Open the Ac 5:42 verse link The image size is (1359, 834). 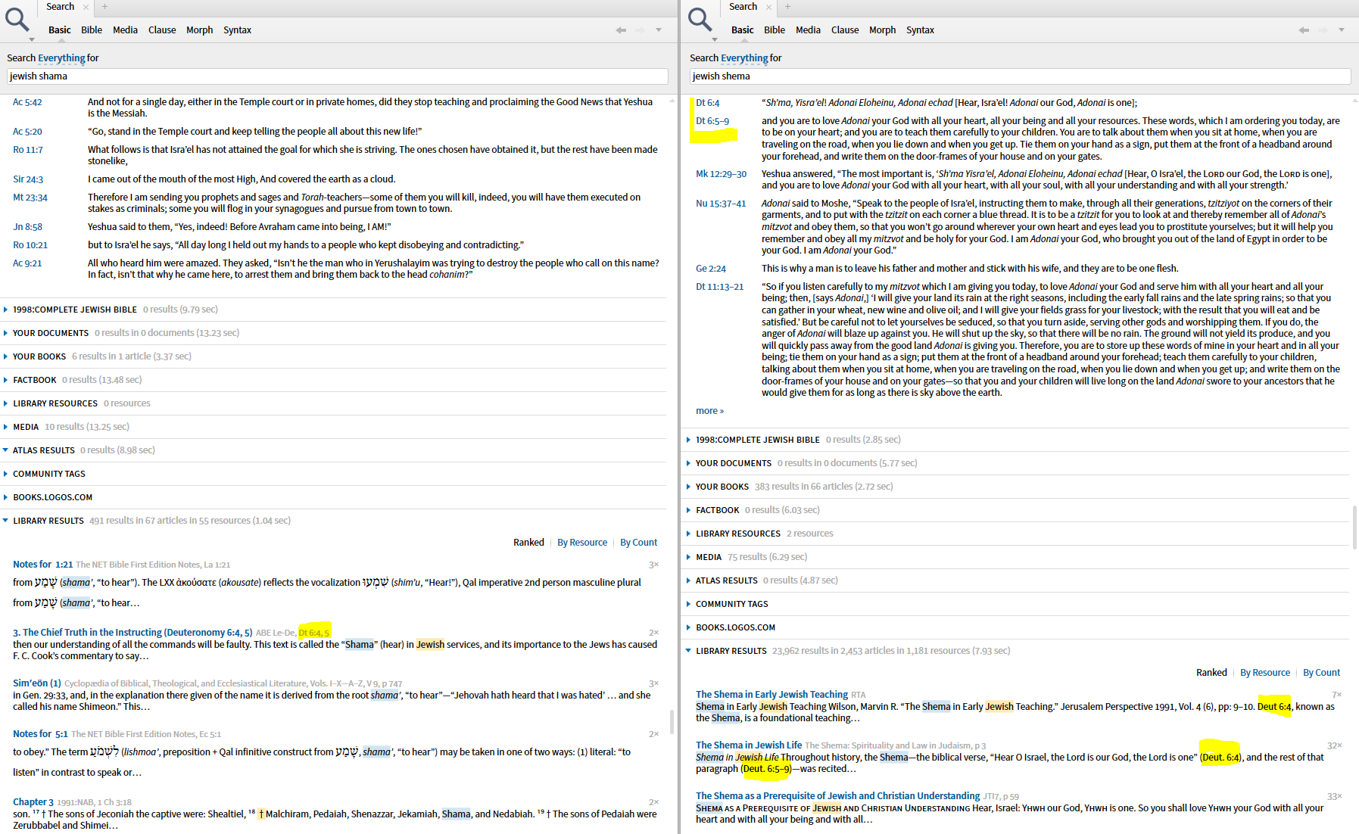tap(27, 102)
